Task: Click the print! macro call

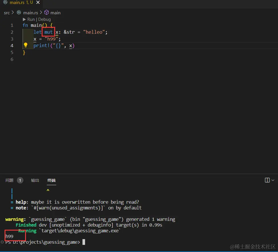Action: click(x=42, y=46)
